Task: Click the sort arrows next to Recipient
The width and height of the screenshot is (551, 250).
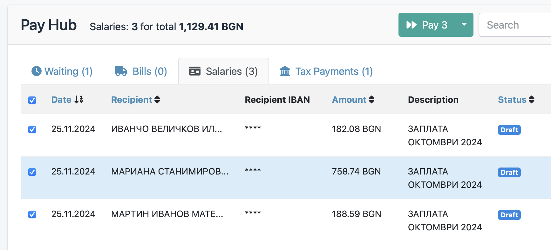Action: (x=157, y=100)
